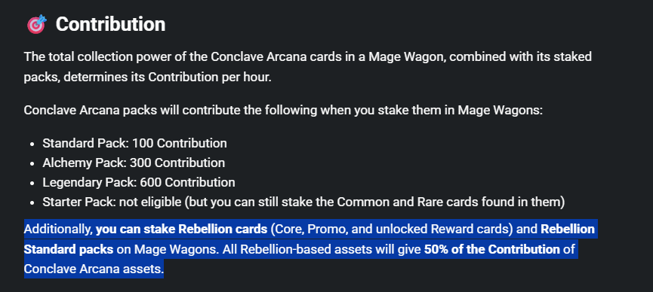Click bold text 'you can stake Rebellion cards'

(x=182, y=230)
